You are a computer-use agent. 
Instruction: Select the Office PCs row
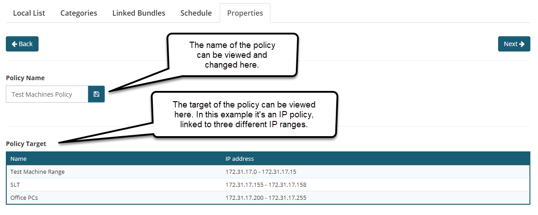(268, 198)
